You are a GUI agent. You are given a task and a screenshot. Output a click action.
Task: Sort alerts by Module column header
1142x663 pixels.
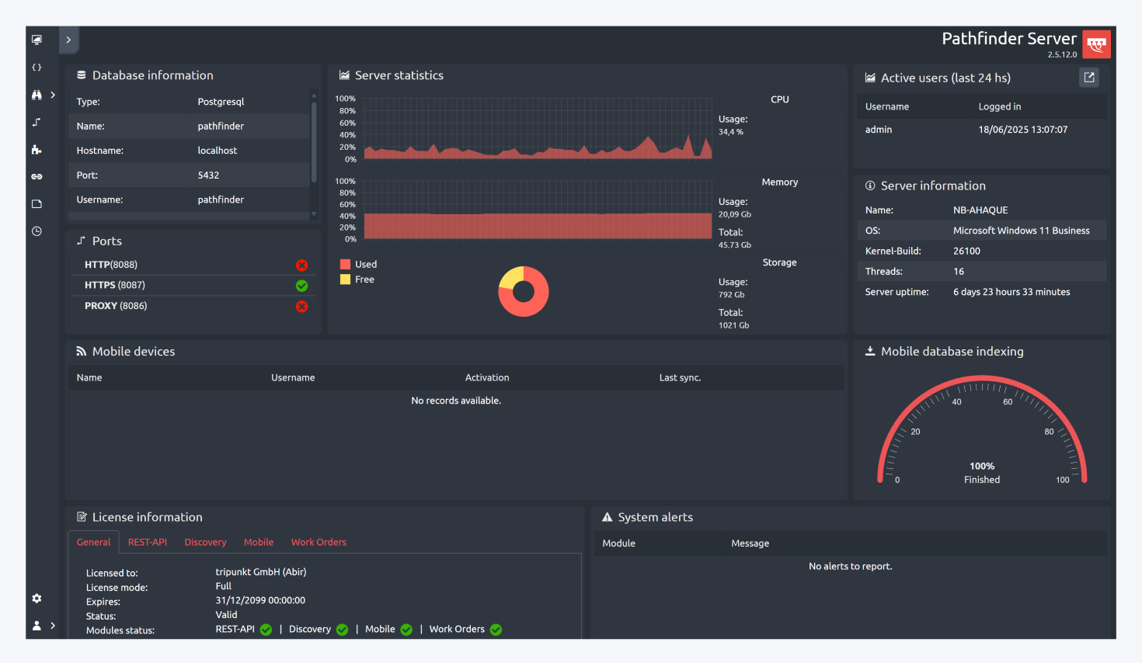coord(618,543)
